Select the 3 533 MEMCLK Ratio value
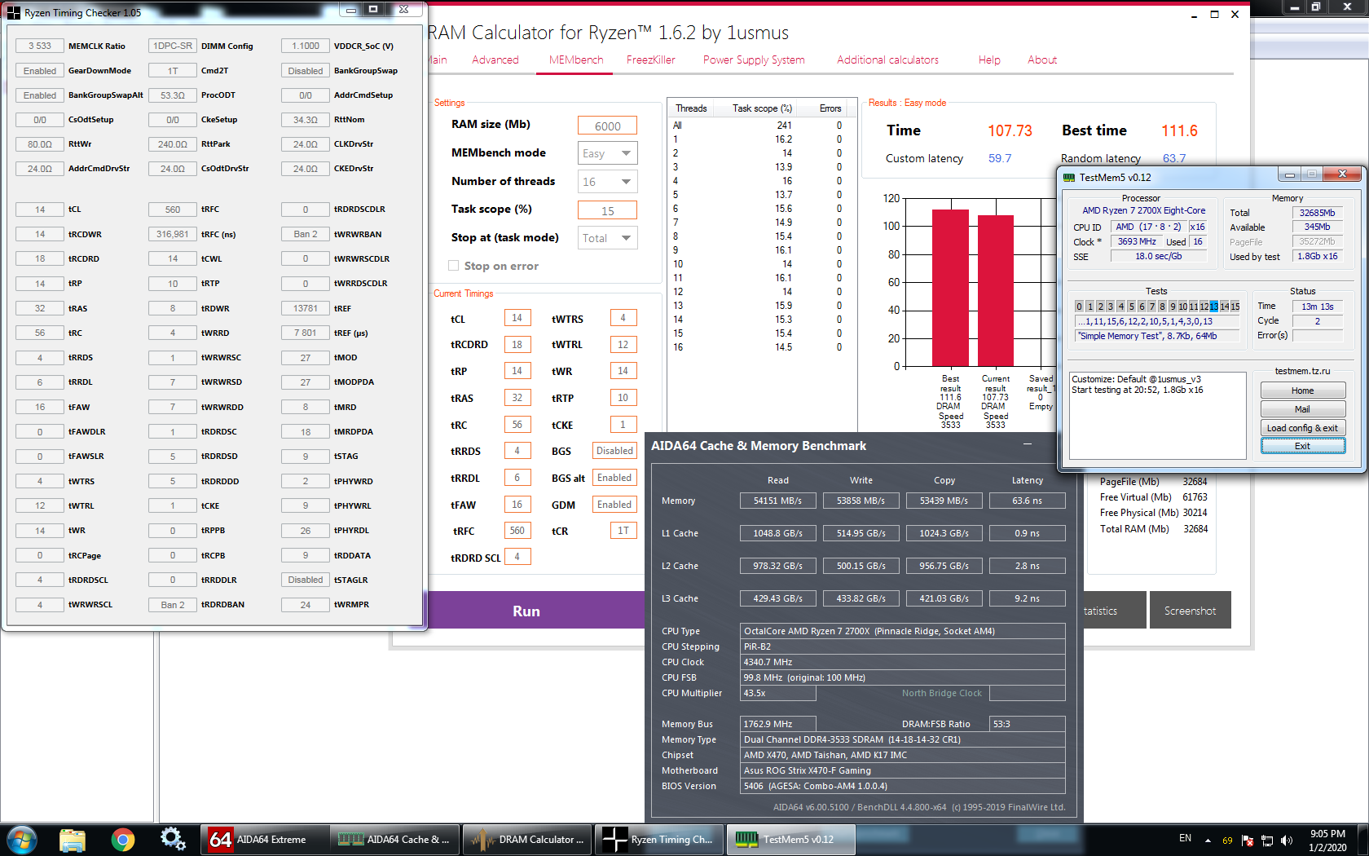The width and height of the screenshot is (1369, 856). click(40, 46)
